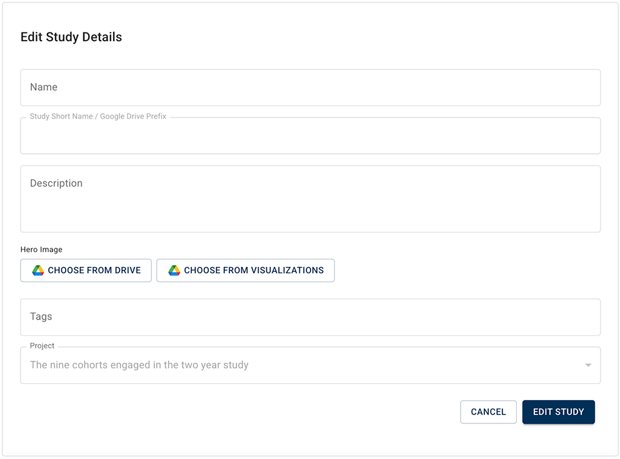Click into the Tags field
The height and width of the screenshot is (459, 620).
tap(310, 317)
